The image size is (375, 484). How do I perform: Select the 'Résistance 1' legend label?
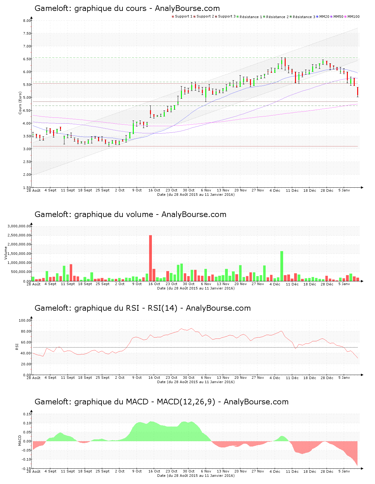[251, 17]
